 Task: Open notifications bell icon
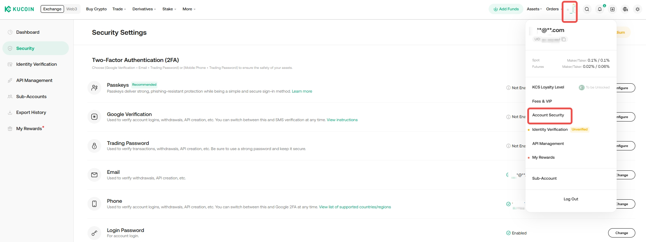[600, 9]
